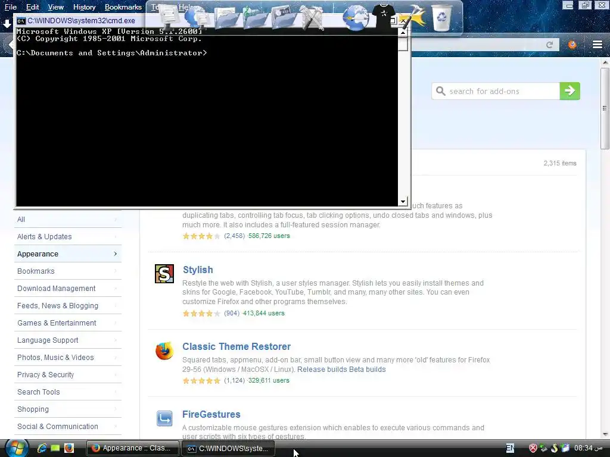
Task: Select the Feeds, News & Blogging category
Action: (x=68, y=305)
